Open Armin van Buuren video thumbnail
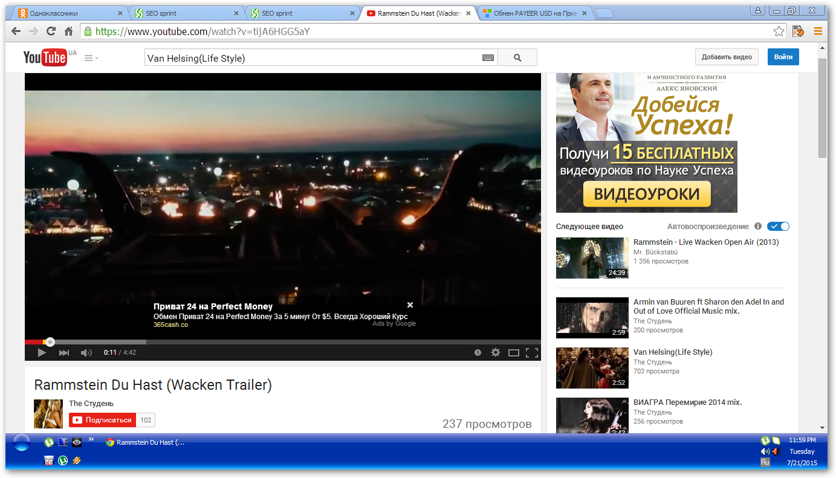Image resolution: width=836 pixels, height=478 pixels. tap(592, 317)
